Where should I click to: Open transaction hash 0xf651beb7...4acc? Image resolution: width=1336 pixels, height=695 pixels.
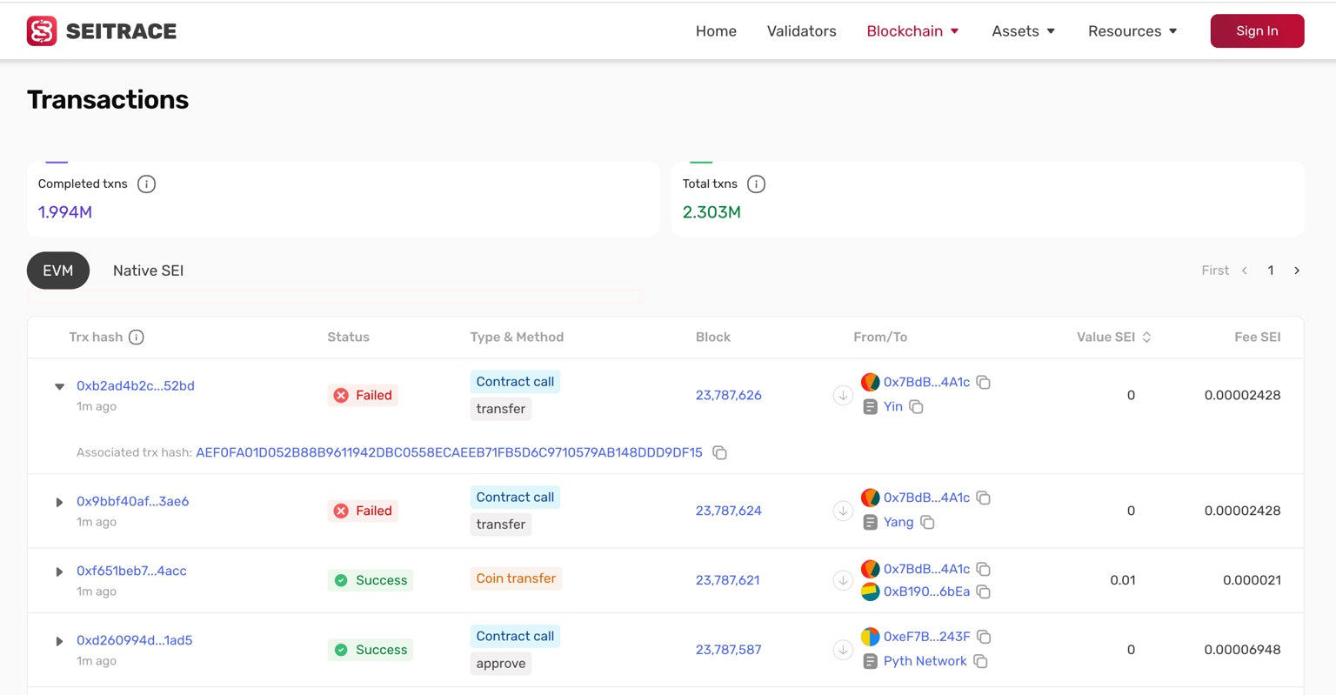click(x=131, y=571)
